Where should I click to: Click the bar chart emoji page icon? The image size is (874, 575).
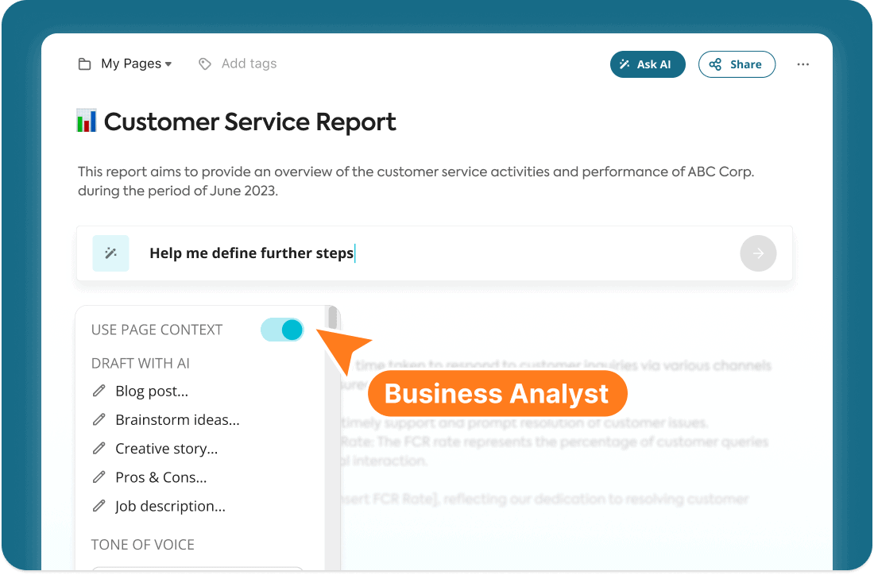(87, 121)
